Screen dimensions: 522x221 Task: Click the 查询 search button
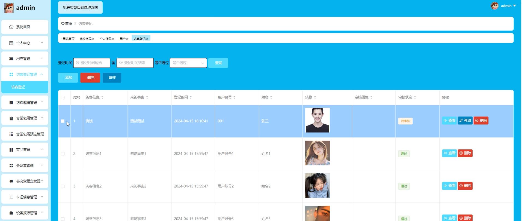218,63
